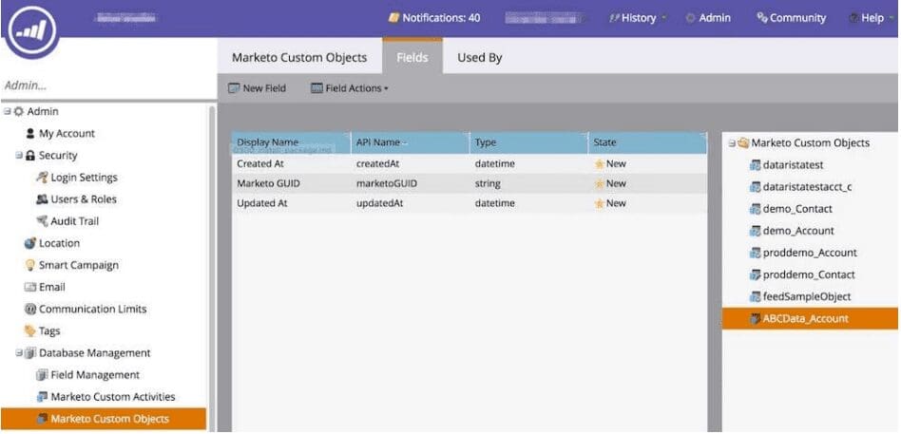
Task: Sort by API Name column header
Action: [411, 142]
